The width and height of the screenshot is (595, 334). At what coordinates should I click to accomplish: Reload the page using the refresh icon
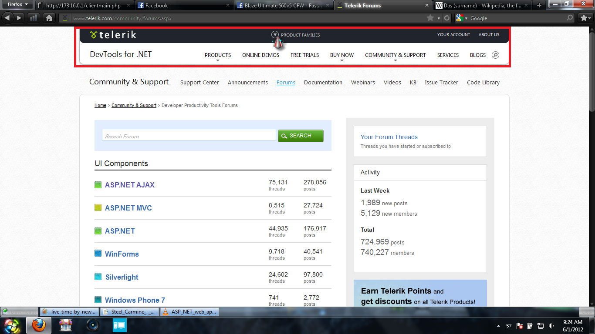(447, 18)
